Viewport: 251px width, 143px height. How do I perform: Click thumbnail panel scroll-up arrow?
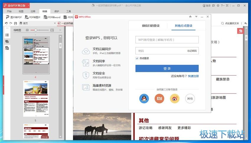pyautogui.click(x=60, y=36)
